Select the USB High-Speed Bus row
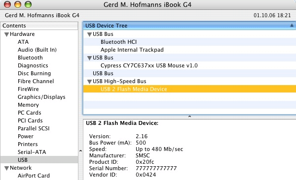Viewport: 296px width, 180px height. coord(189,81)
